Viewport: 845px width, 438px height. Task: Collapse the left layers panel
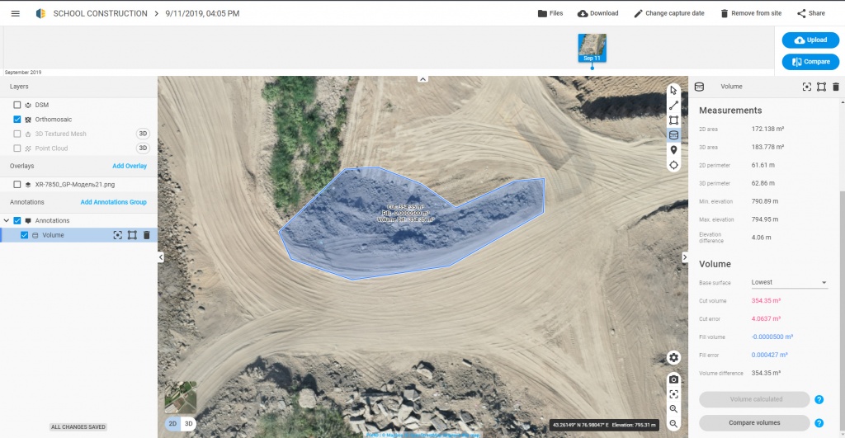(161, 257)
